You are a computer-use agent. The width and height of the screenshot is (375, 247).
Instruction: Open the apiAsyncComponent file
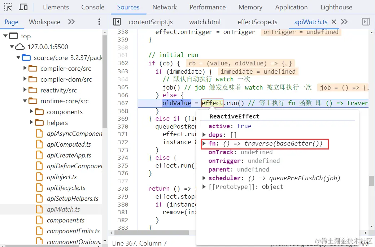(x=74, y=134)
